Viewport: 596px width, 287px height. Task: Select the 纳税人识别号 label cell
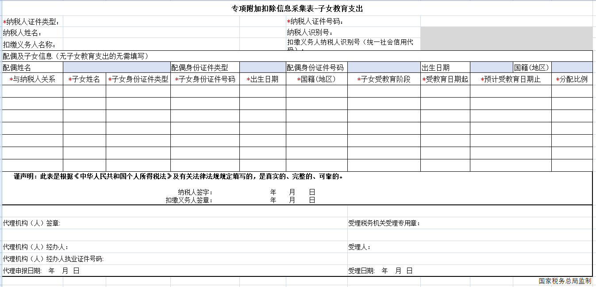click(x=353, y=33)
